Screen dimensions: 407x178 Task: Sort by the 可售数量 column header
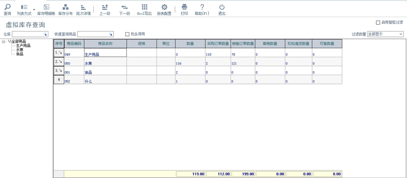point(327,44)
